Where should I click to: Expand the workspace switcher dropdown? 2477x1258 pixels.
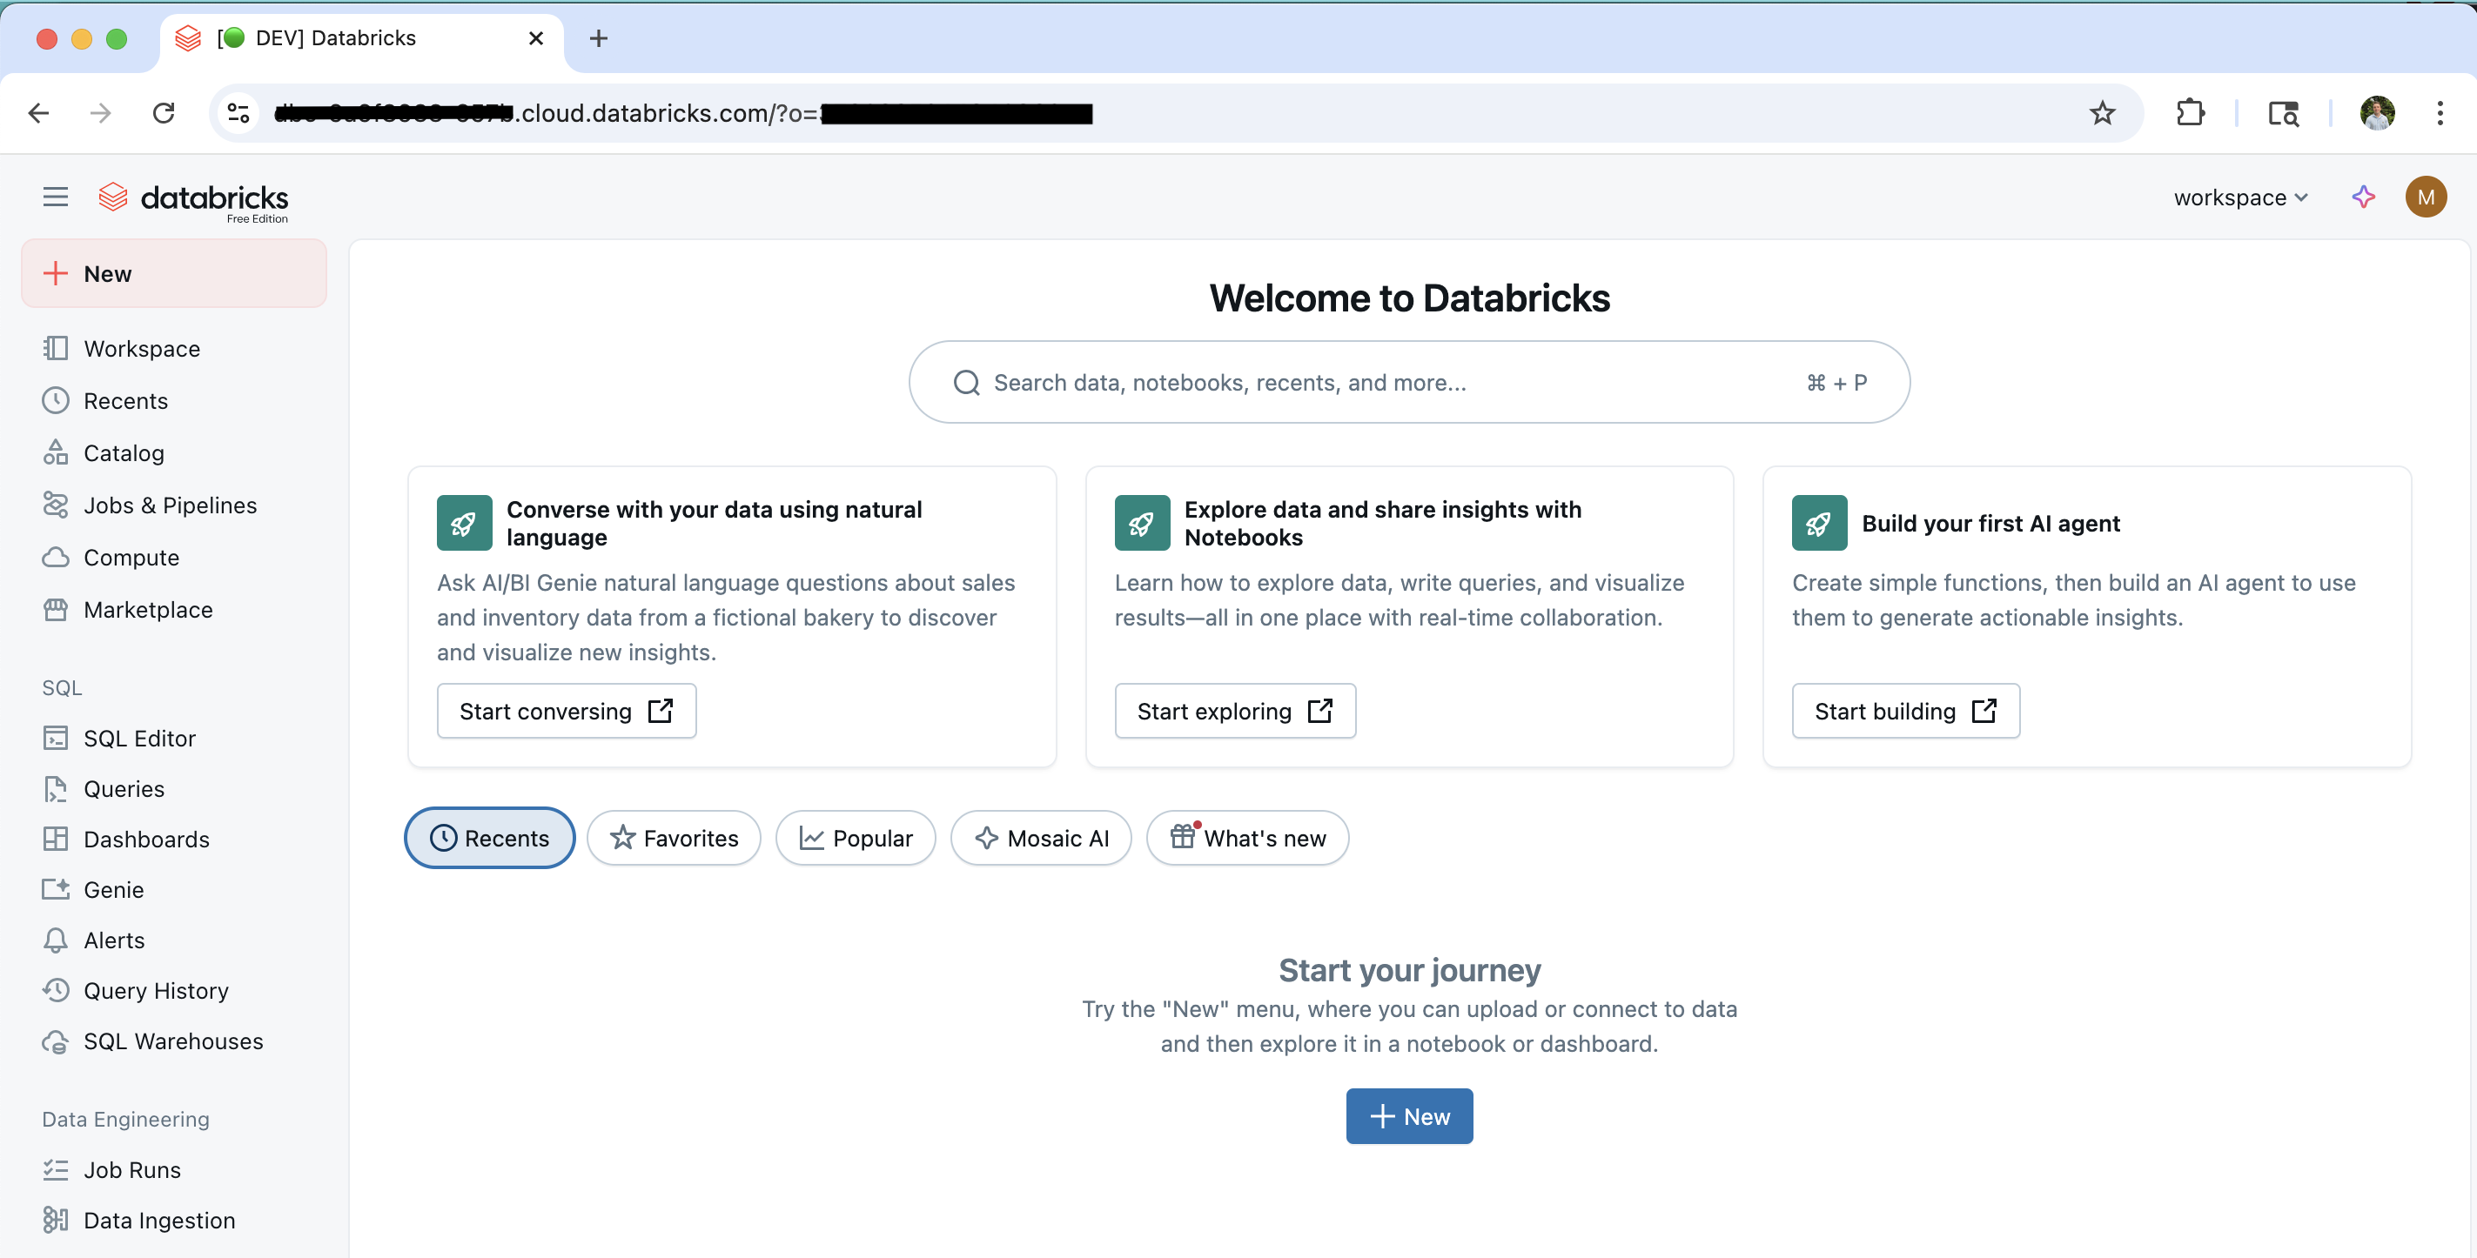point(2239,197)
